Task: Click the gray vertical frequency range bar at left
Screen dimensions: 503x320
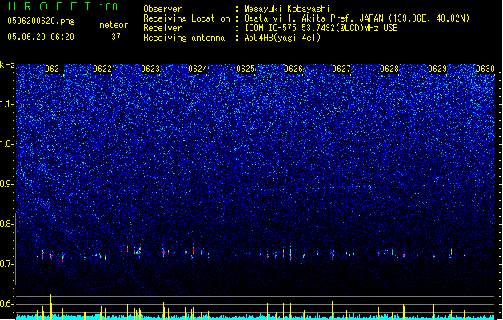Action: [x=16, y=249]
